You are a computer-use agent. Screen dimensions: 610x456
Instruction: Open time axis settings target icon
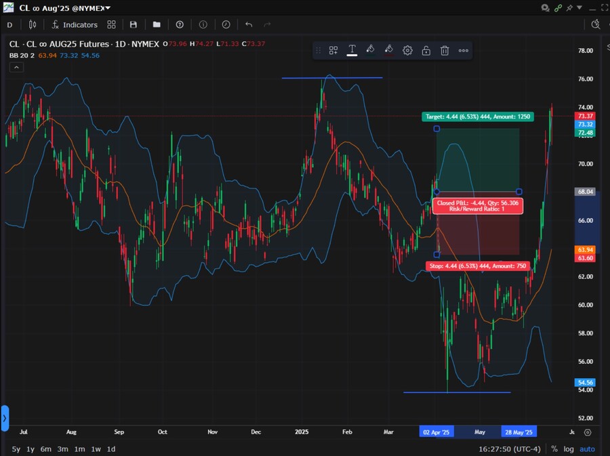tap(588, 432)
